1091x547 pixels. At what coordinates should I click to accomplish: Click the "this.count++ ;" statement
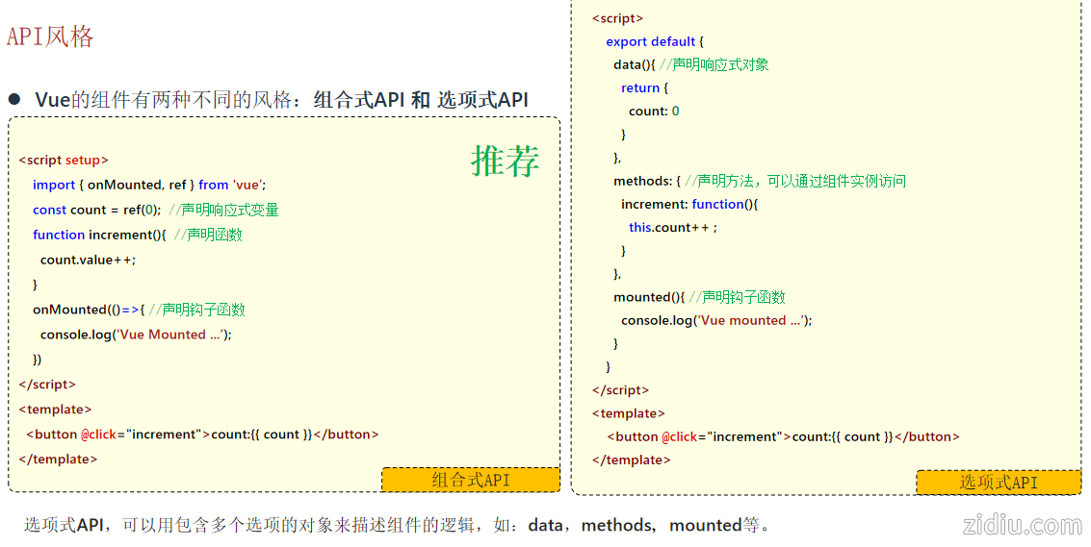[673, 228]
